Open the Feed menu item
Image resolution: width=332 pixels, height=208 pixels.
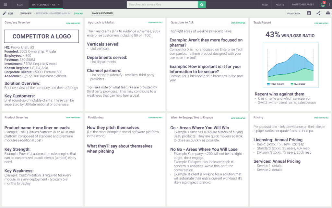click(265, 5)
